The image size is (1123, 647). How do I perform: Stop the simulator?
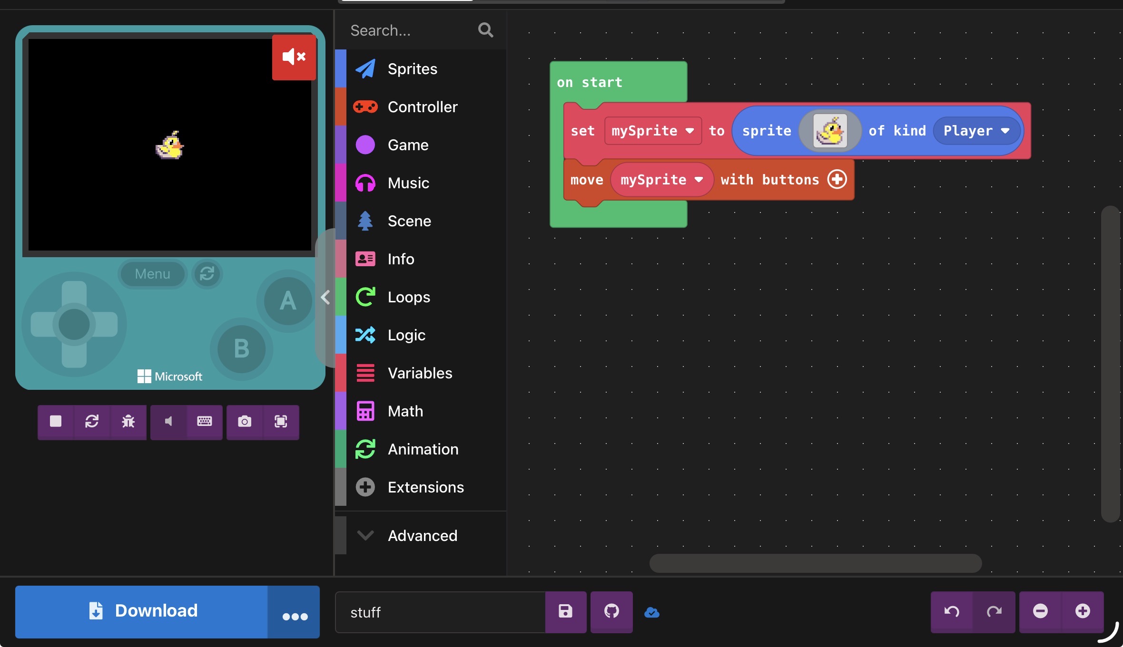(56, 421)
